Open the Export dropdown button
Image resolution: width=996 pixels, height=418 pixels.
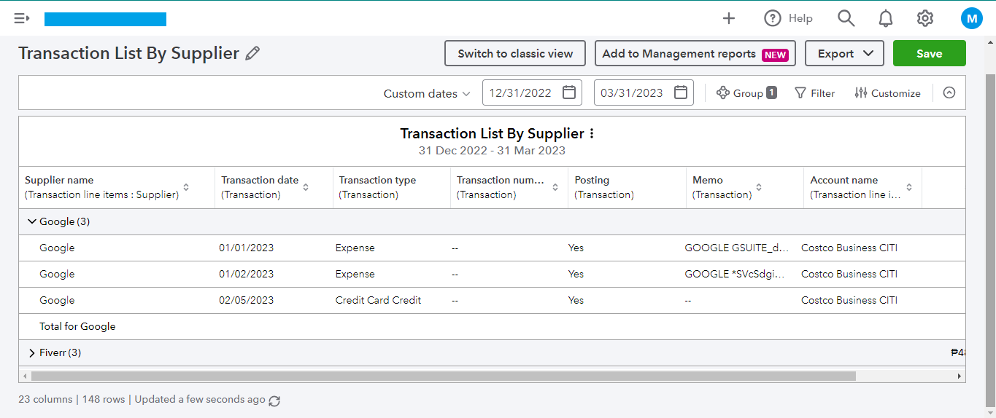[x=844, y=53]
